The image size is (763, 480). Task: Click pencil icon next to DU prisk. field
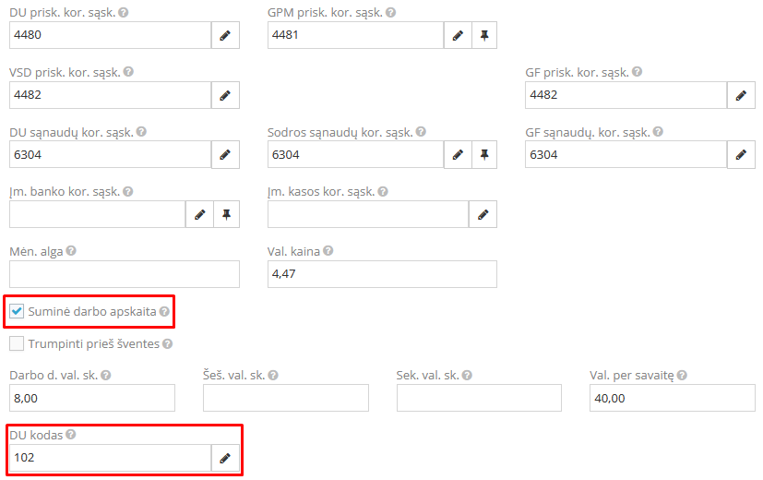click(x=225, y=36)
